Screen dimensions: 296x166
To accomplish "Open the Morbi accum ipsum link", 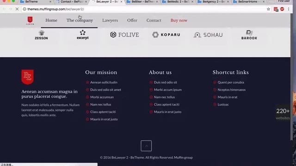I will coord(168,89).
